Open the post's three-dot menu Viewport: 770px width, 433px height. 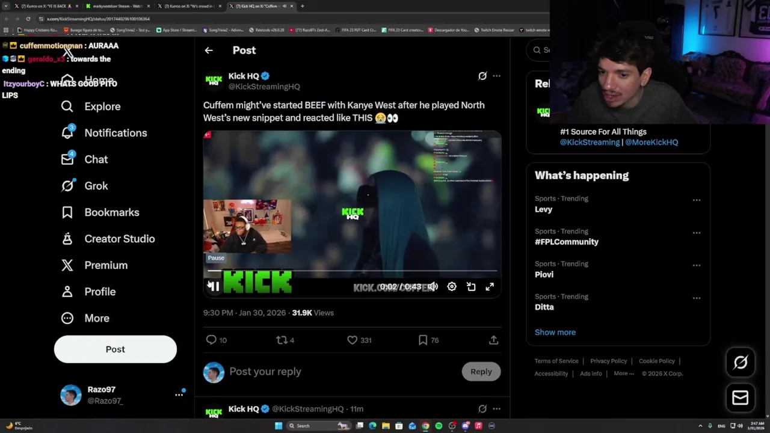[496, 76]
